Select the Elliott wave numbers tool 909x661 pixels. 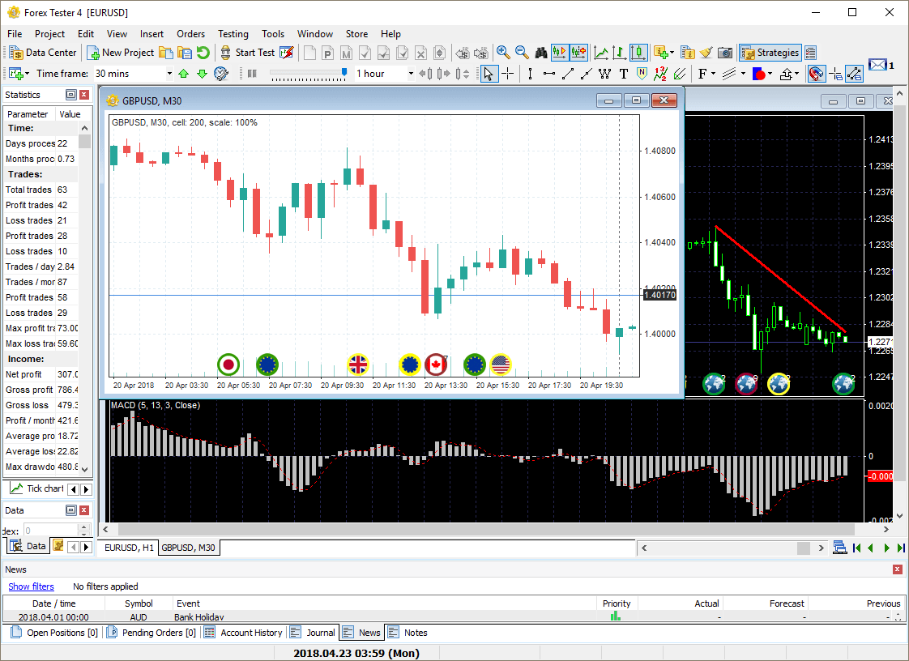click(660, 74)
